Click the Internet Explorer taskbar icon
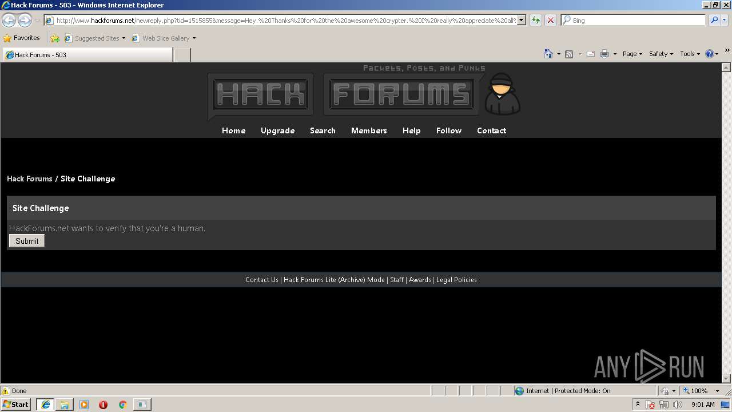 point(45,405)
